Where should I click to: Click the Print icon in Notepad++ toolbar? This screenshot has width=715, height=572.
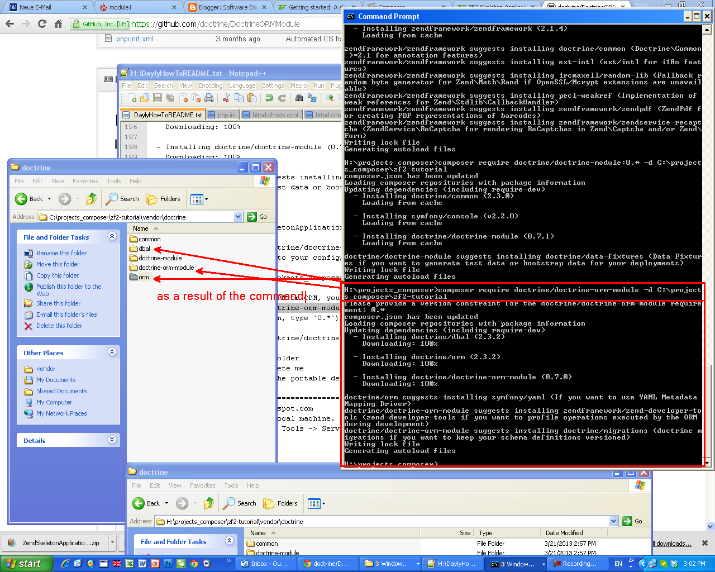tap(209, 98)
